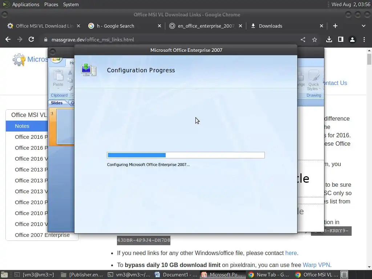This screenshot has height=279, width=372.
Task: Close the 'h - Google Search' tab
Action: [159, 26]
